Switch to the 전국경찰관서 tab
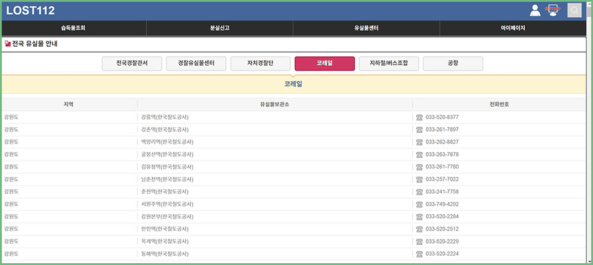The height and width of the screenshot is (265, 593). [x=132, y=63]
